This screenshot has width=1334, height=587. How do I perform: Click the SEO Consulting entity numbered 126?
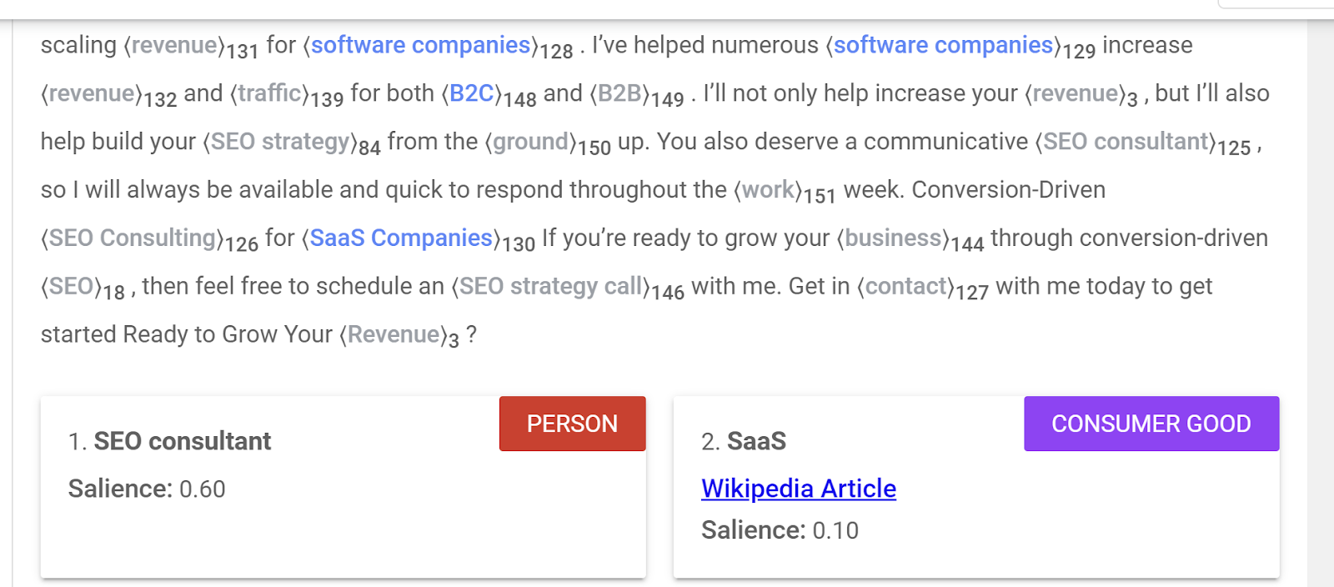pos(133,238)
